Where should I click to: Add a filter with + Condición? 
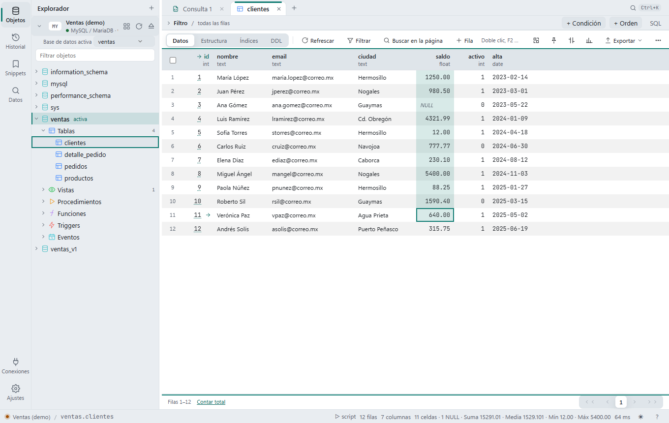(584, 23)
